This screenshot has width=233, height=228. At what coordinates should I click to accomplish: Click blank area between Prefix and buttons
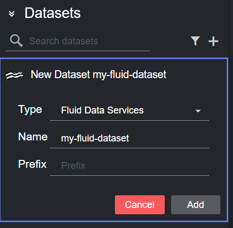coord(113,185)
